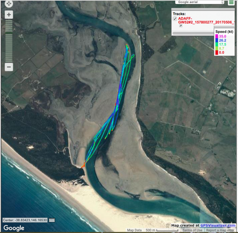
Task: Open the green hamburger menu
Action: click(x=231, y=3)
